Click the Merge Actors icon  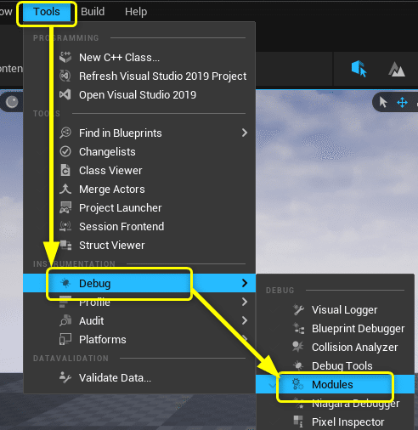point(65,189)
